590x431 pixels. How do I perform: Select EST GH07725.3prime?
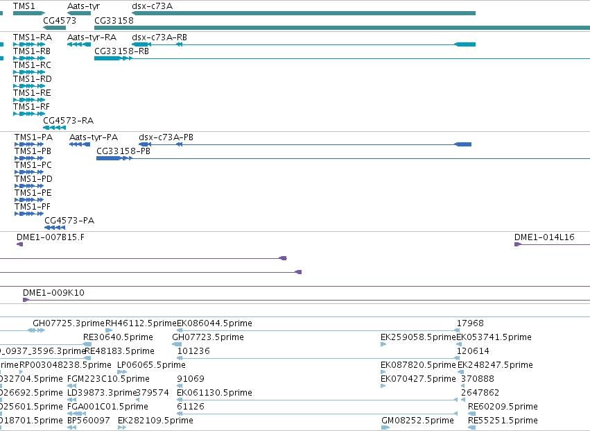37,330
